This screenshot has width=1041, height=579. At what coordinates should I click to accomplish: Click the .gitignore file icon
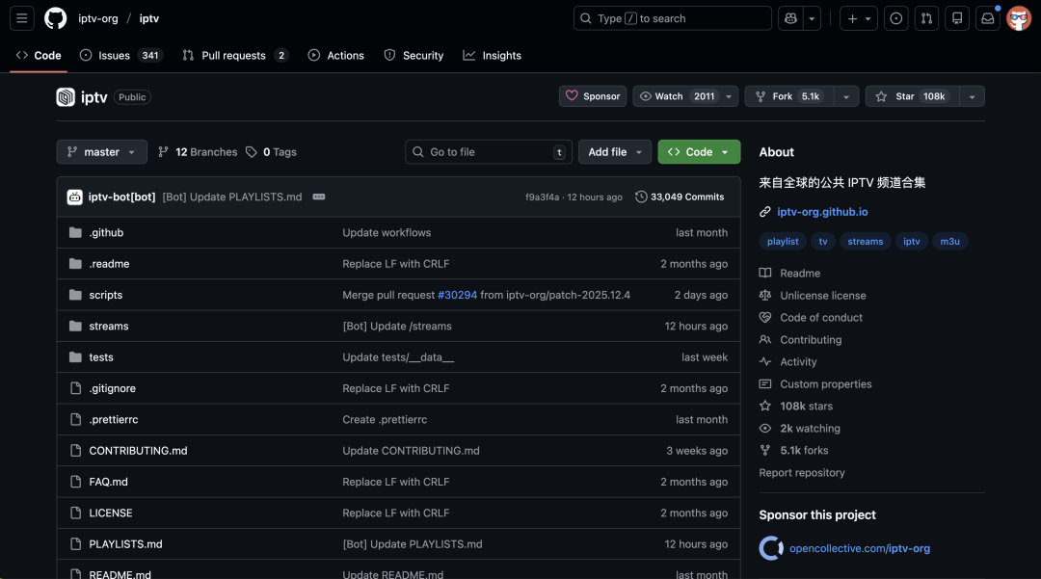tap(76, 388)
